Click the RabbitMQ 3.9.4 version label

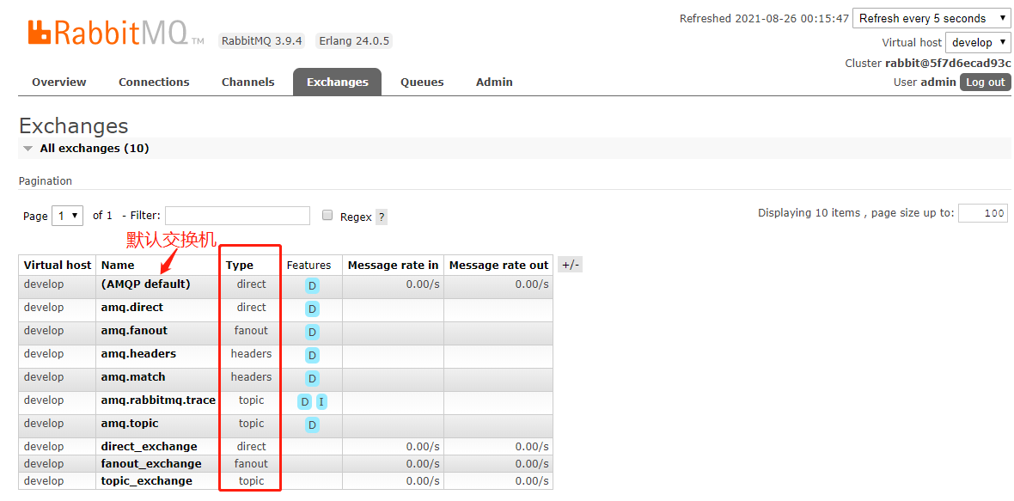tap(262, 40)
